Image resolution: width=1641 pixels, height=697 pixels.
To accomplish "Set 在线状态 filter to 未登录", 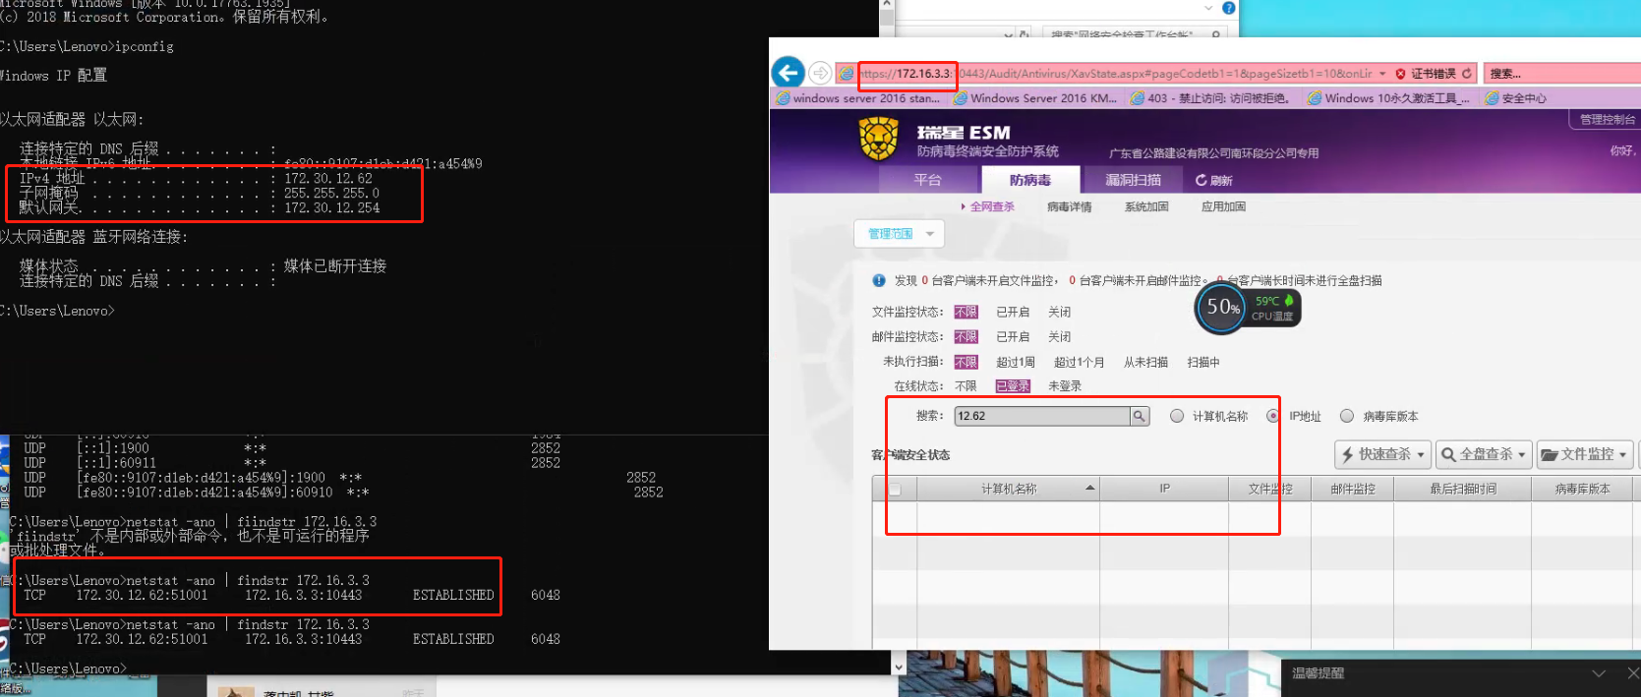I will pyautogui.click(x=1065, y=386).
